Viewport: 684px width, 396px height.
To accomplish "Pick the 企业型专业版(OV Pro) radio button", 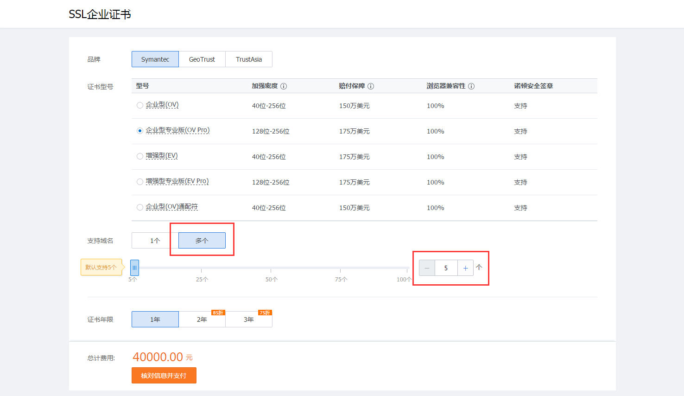I will (139, 131).
